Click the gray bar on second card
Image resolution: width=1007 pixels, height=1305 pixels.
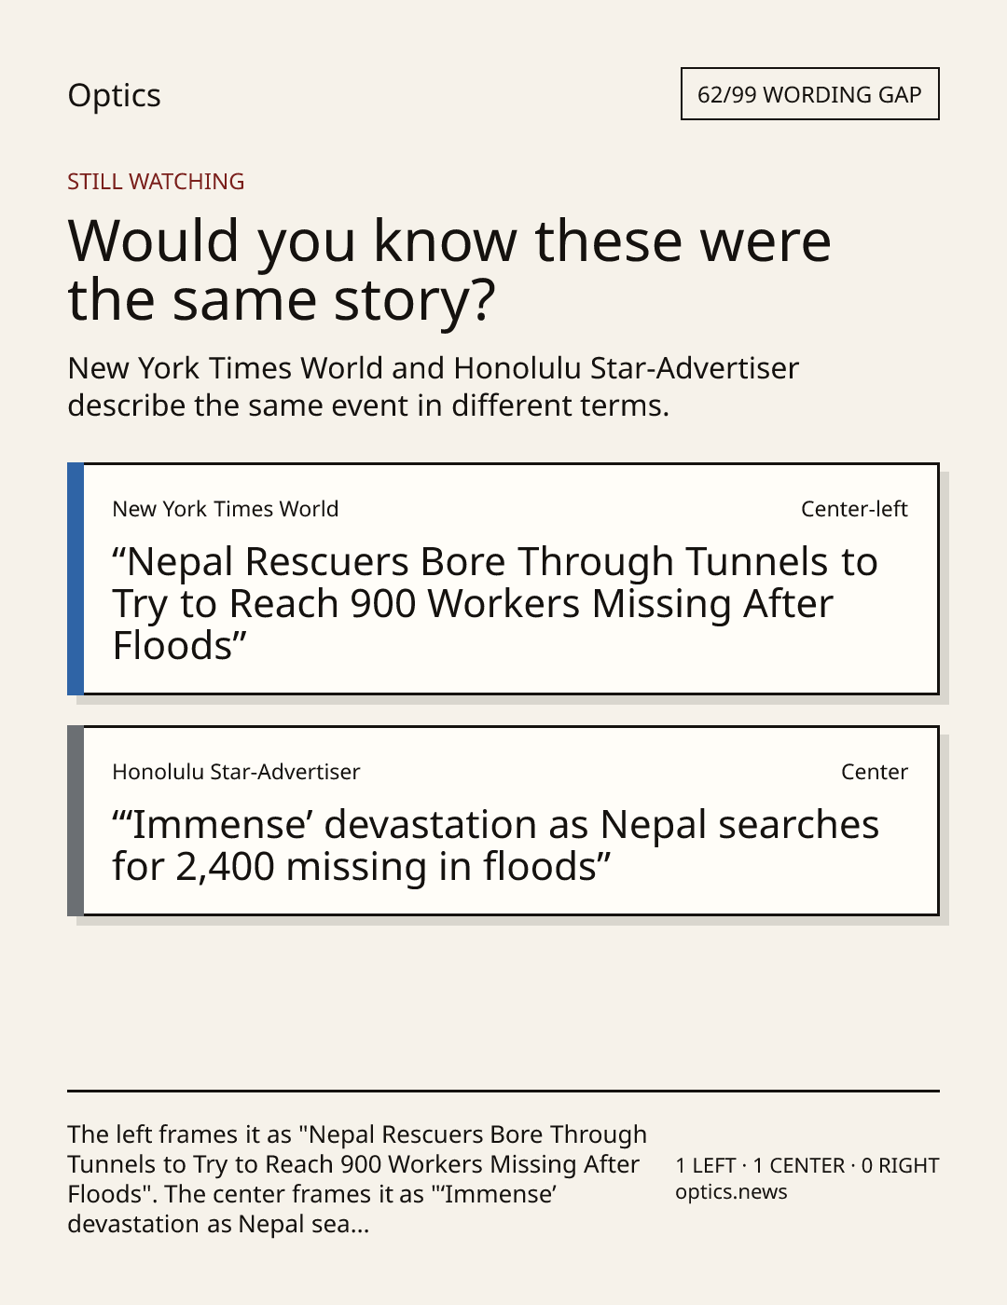pyautogui.click(x=76, y=820)
